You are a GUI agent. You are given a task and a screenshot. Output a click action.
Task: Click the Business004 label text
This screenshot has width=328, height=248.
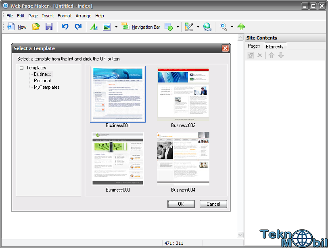[183, 190]
